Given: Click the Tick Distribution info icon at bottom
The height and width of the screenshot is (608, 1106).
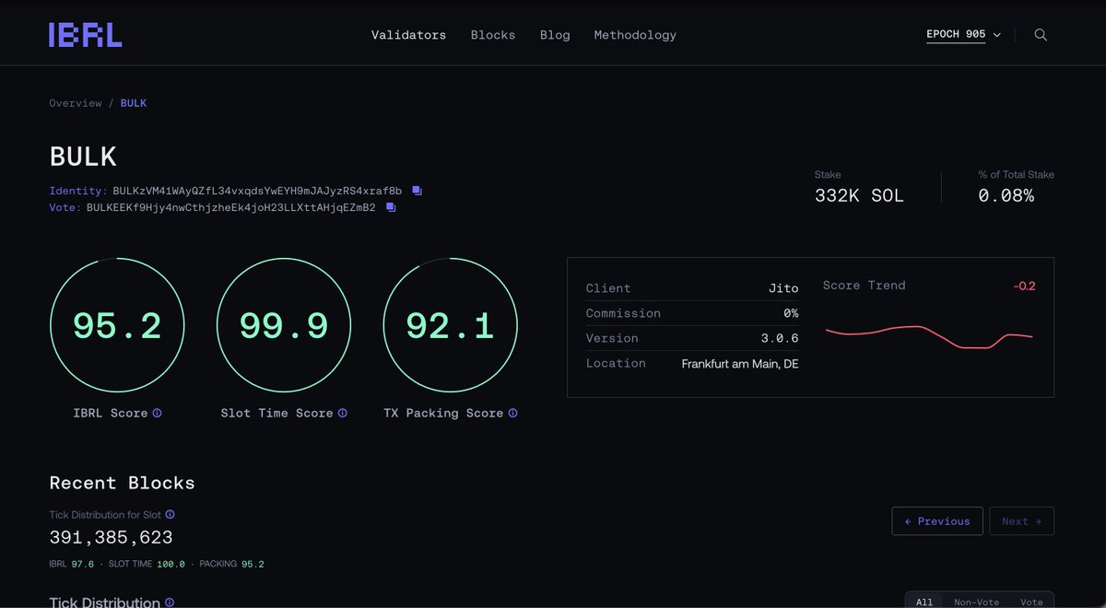Looking at the screenshot, I should coord(171,602).
